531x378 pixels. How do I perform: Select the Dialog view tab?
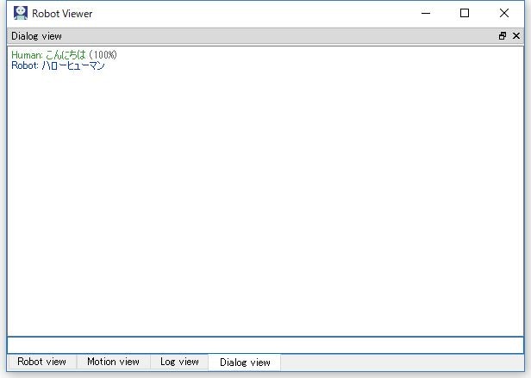click(x=245, y=363)
